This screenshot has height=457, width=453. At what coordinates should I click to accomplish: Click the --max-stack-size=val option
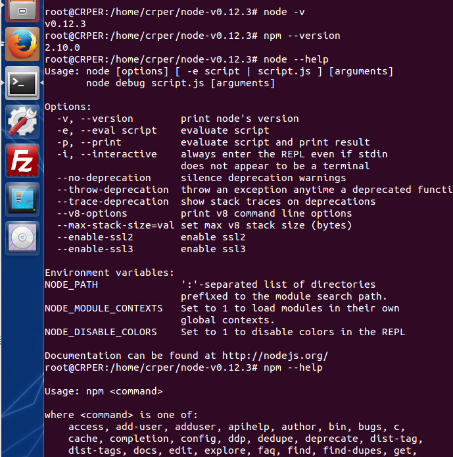116,225
